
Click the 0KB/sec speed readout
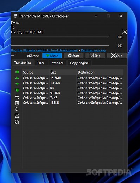pyautogui.click(x=33, y=56)
